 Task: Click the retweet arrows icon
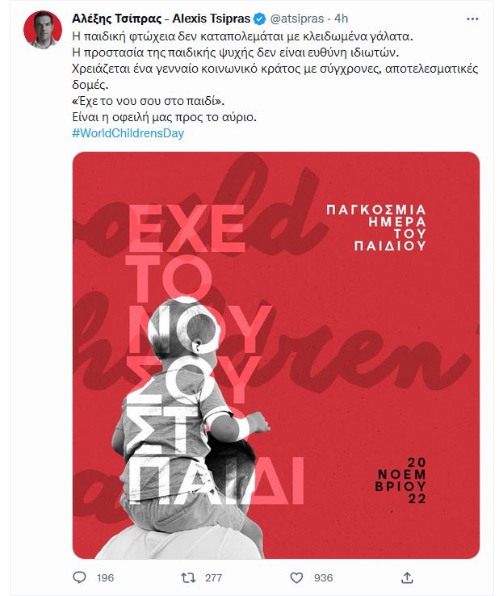tap(188, 577)
